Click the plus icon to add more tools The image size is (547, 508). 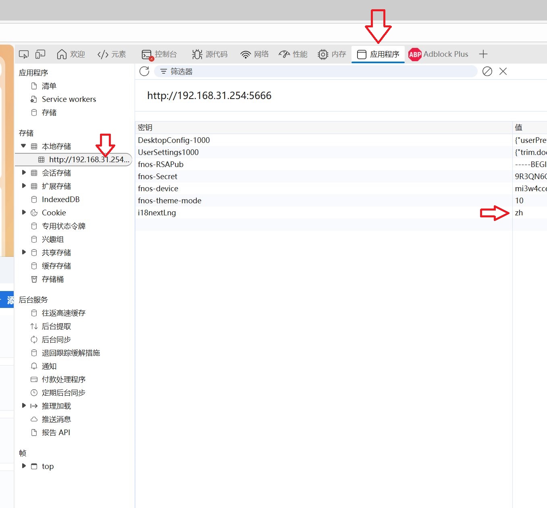(x=483, y=54)
